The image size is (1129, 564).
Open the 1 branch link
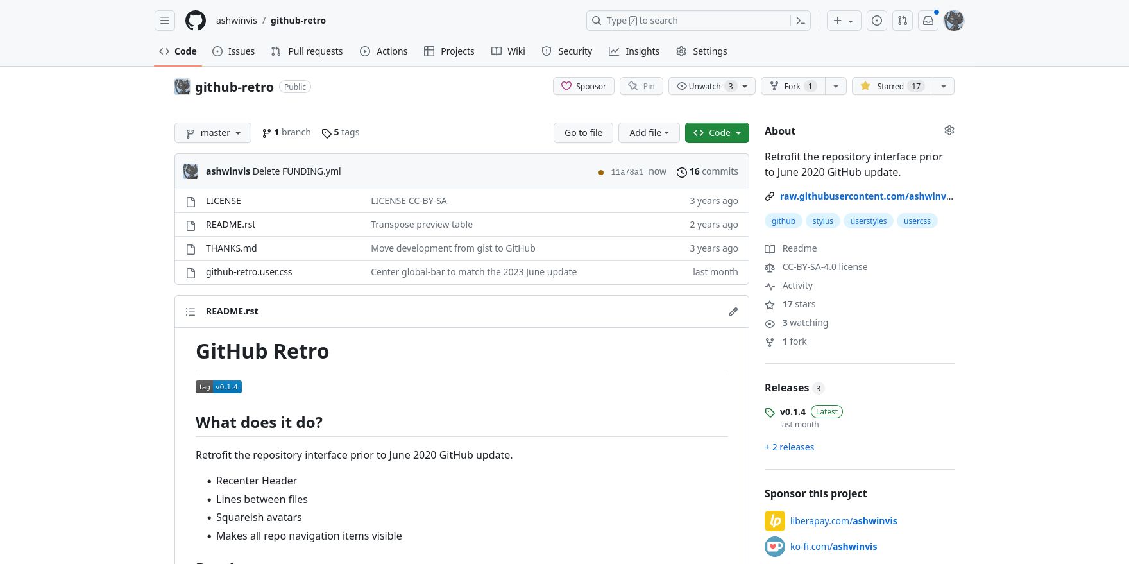pos(286,132)
